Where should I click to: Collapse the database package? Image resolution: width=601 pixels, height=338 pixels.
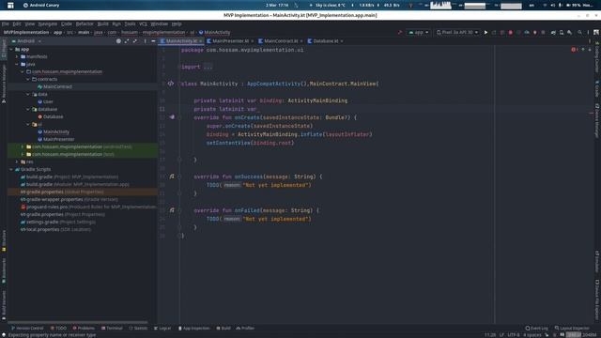pos(28,109)
